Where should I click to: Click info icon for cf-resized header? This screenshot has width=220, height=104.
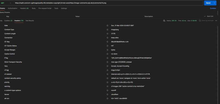(107, 74)
